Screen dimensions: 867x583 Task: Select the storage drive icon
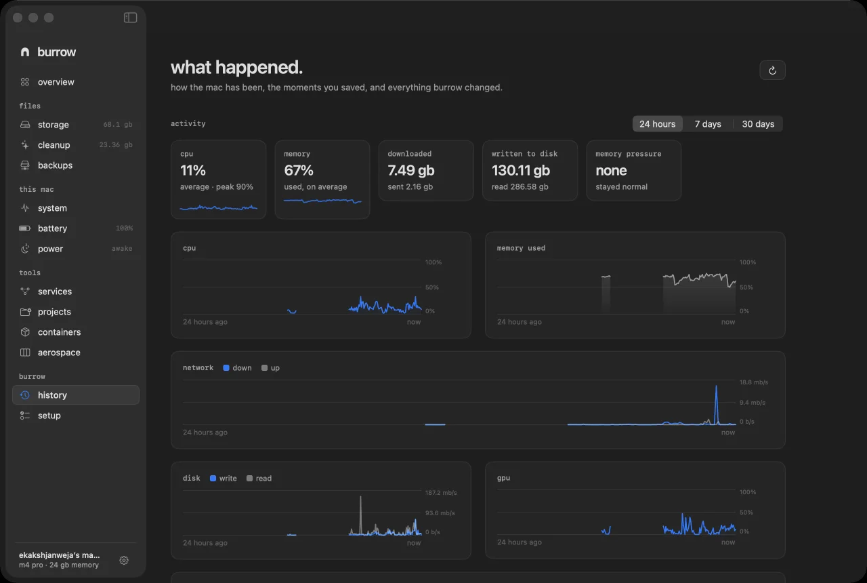pyautogui.click(x=25, y=125)
